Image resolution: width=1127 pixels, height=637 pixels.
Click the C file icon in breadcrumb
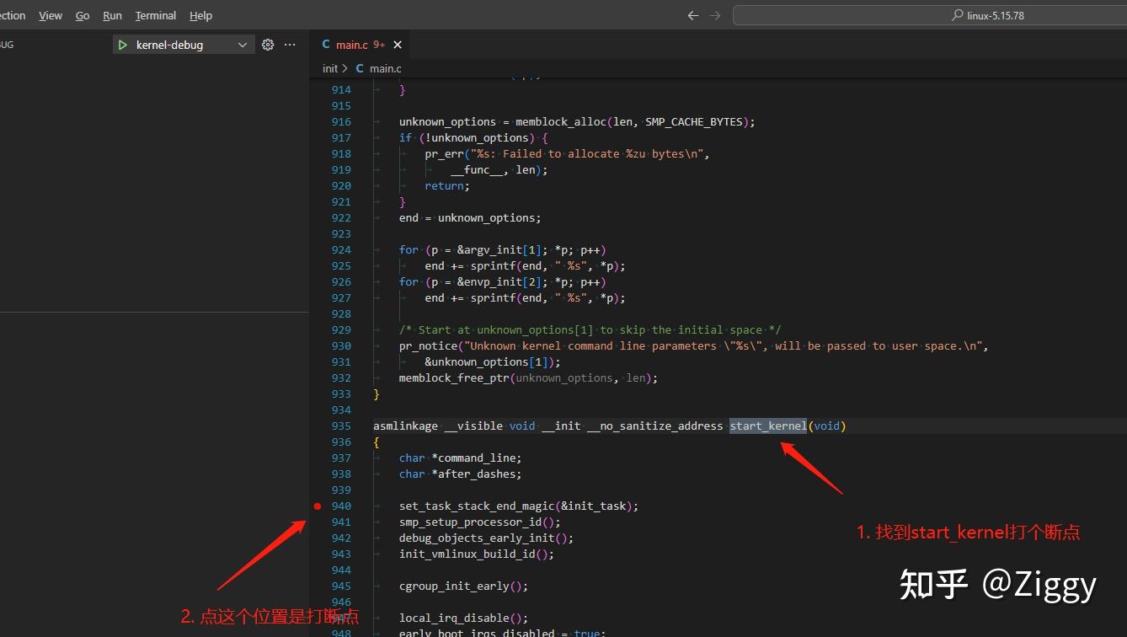[361, 68]
